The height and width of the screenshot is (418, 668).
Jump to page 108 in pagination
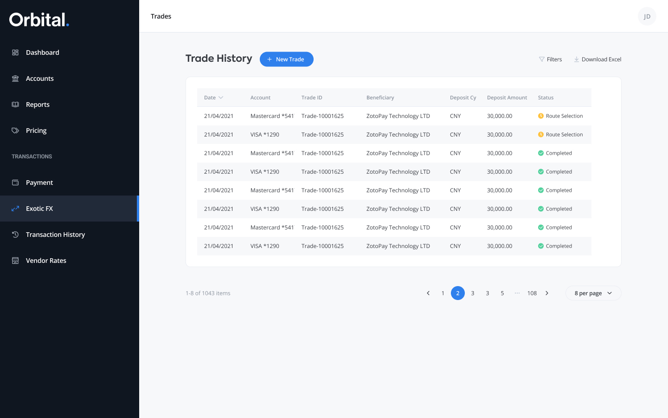point(532,293)
